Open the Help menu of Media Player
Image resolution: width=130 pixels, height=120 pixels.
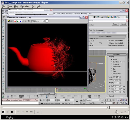click(x=39, y=7)
